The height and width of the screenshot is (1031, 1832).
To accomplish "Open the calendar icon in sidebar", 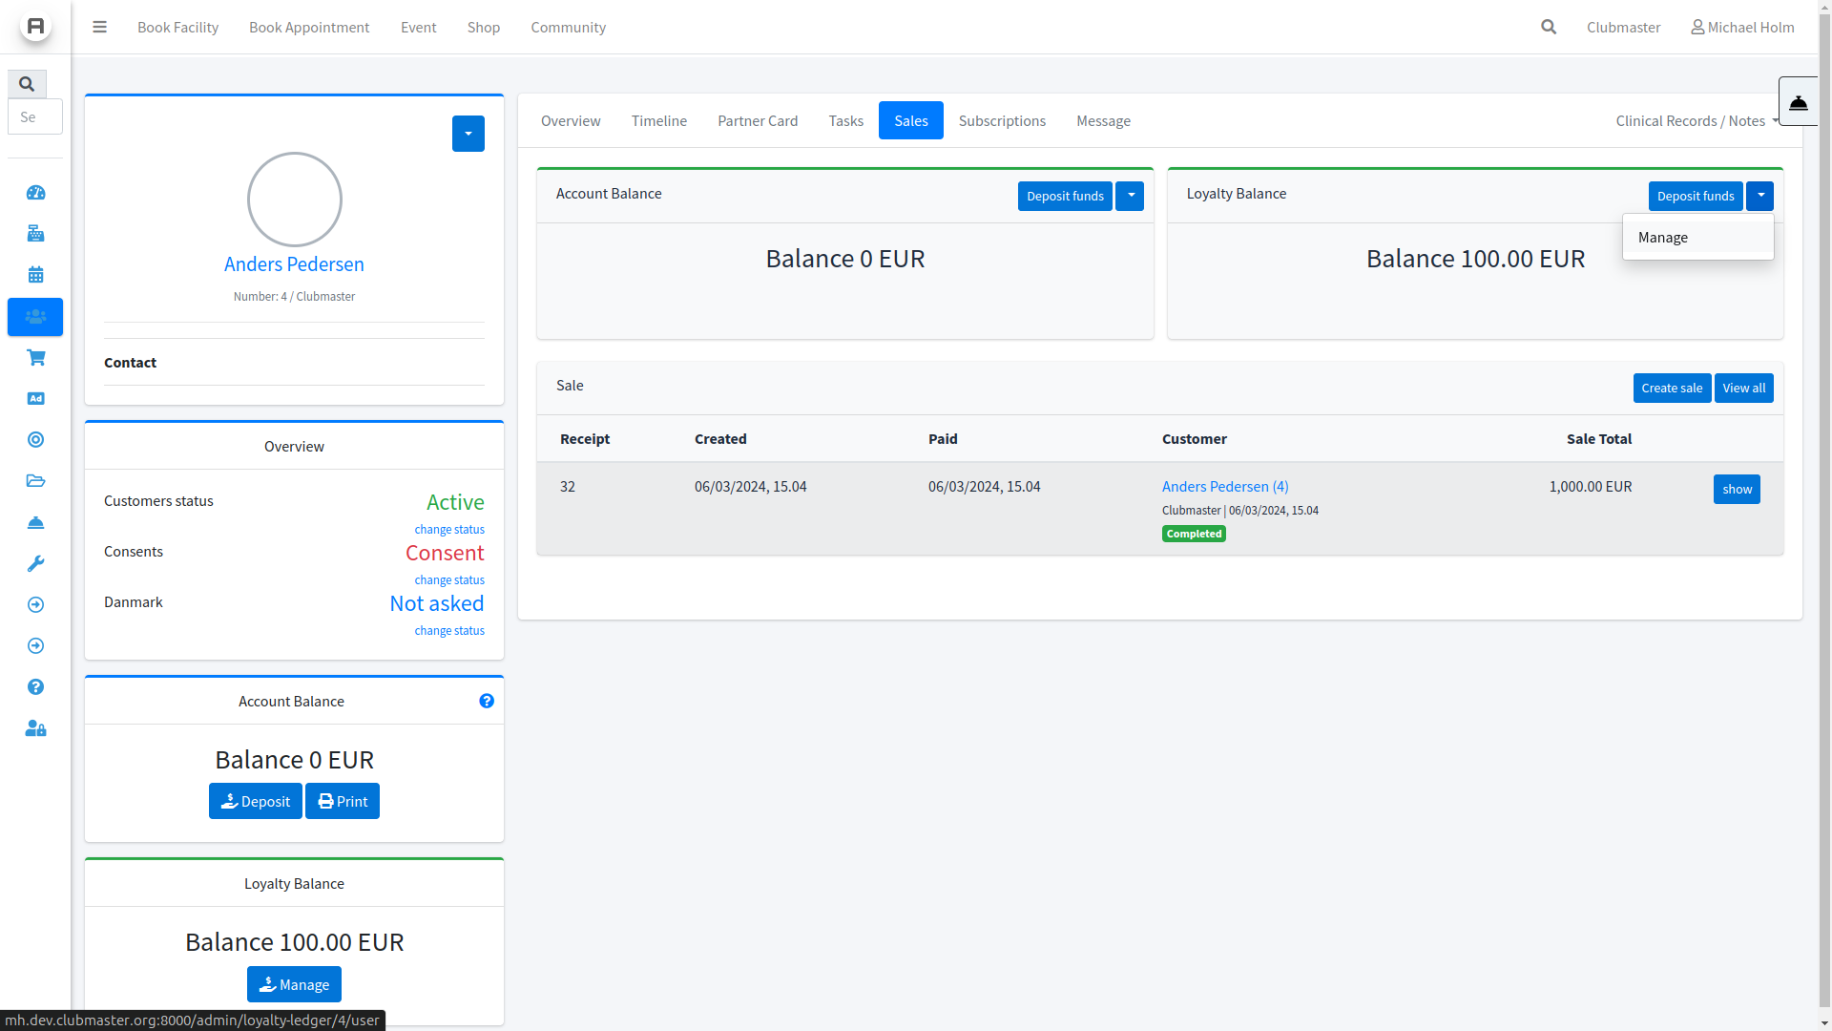I will (35, 275).
